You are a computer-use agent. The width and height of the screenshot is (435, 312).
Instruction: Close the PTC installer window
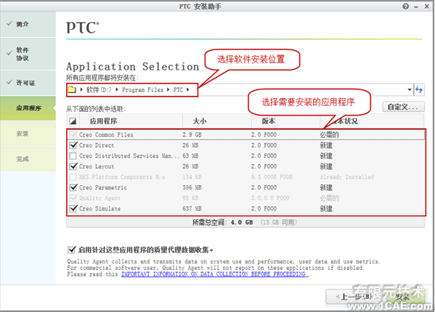[427, 7]
